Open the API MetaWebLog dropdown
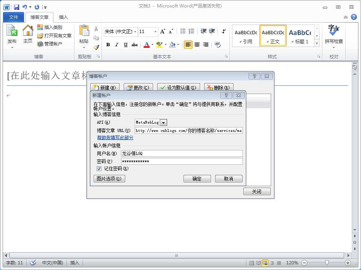 click(x=163, y=123)
